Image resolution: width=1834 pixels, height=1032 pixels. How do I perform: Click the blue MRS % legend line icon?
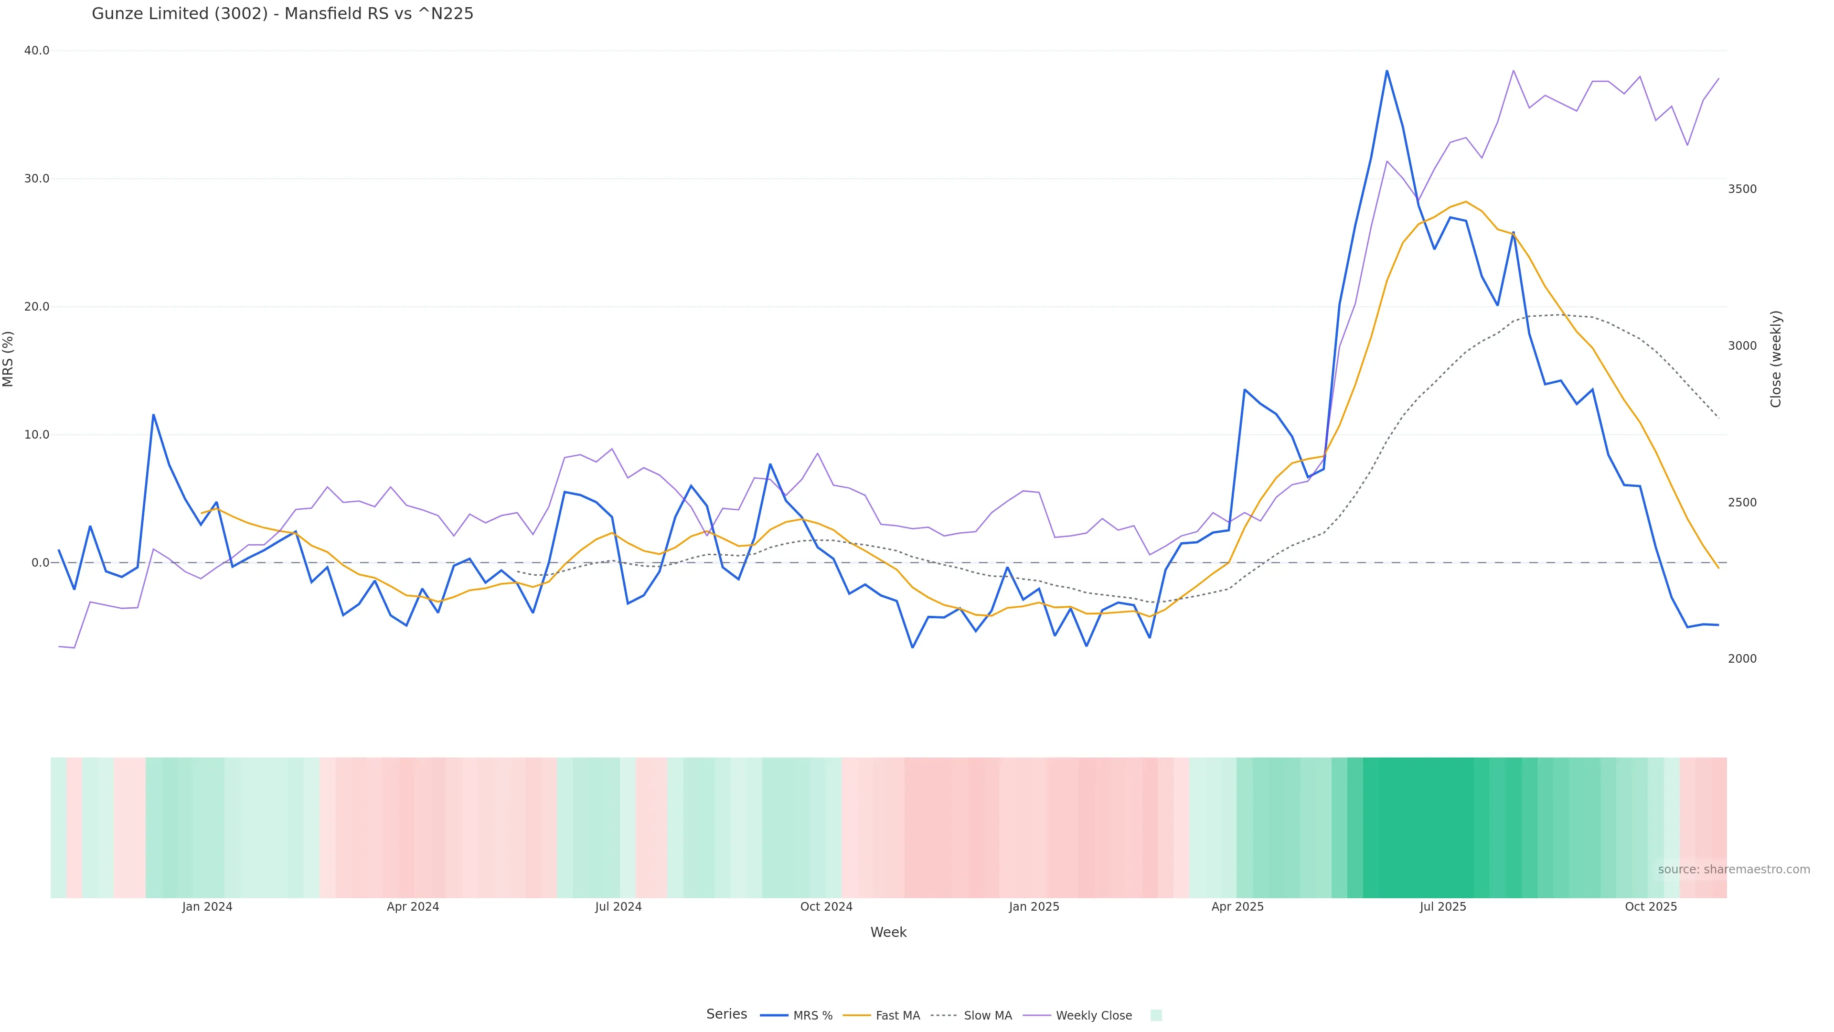point(774,1016)
